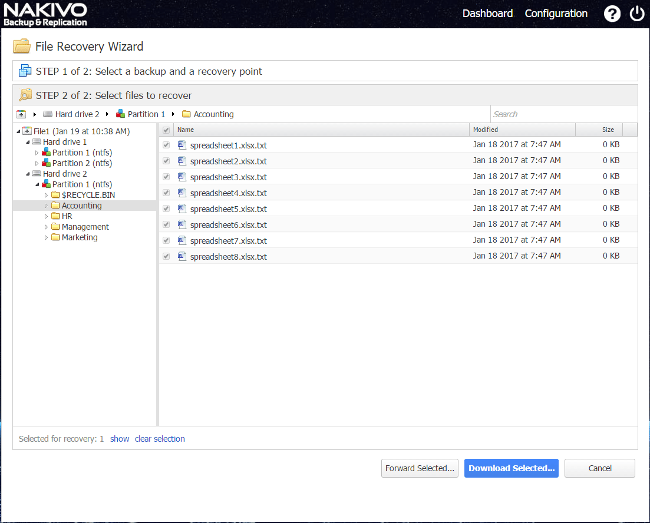Screen dimensions: 650x523
Task: Click the Partition 1 breadcrumb icon
Action: tap(120, 114)
